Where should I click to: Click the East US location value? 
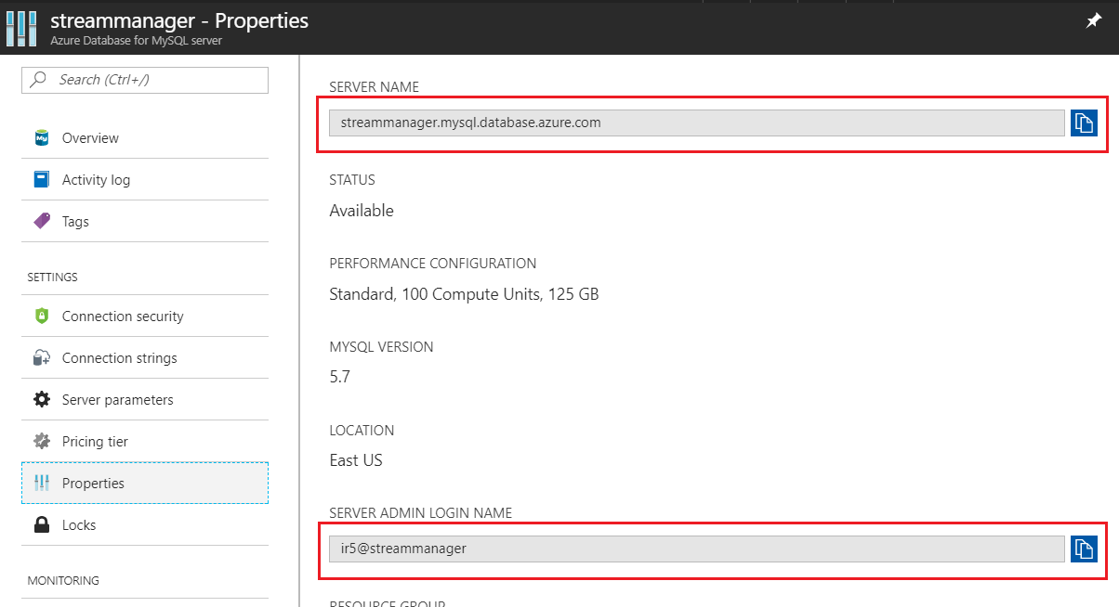[356, 460]
